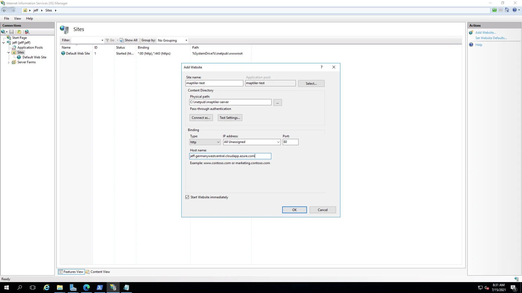Select Application Pools in Connections tree
Viewport: 522px width, 293px height.
[x=30, y=47]
